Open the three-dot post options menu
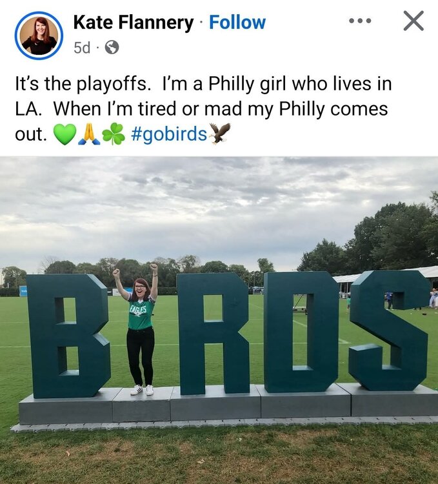Viewport: 438px width, 484px height. click(360, 21)
